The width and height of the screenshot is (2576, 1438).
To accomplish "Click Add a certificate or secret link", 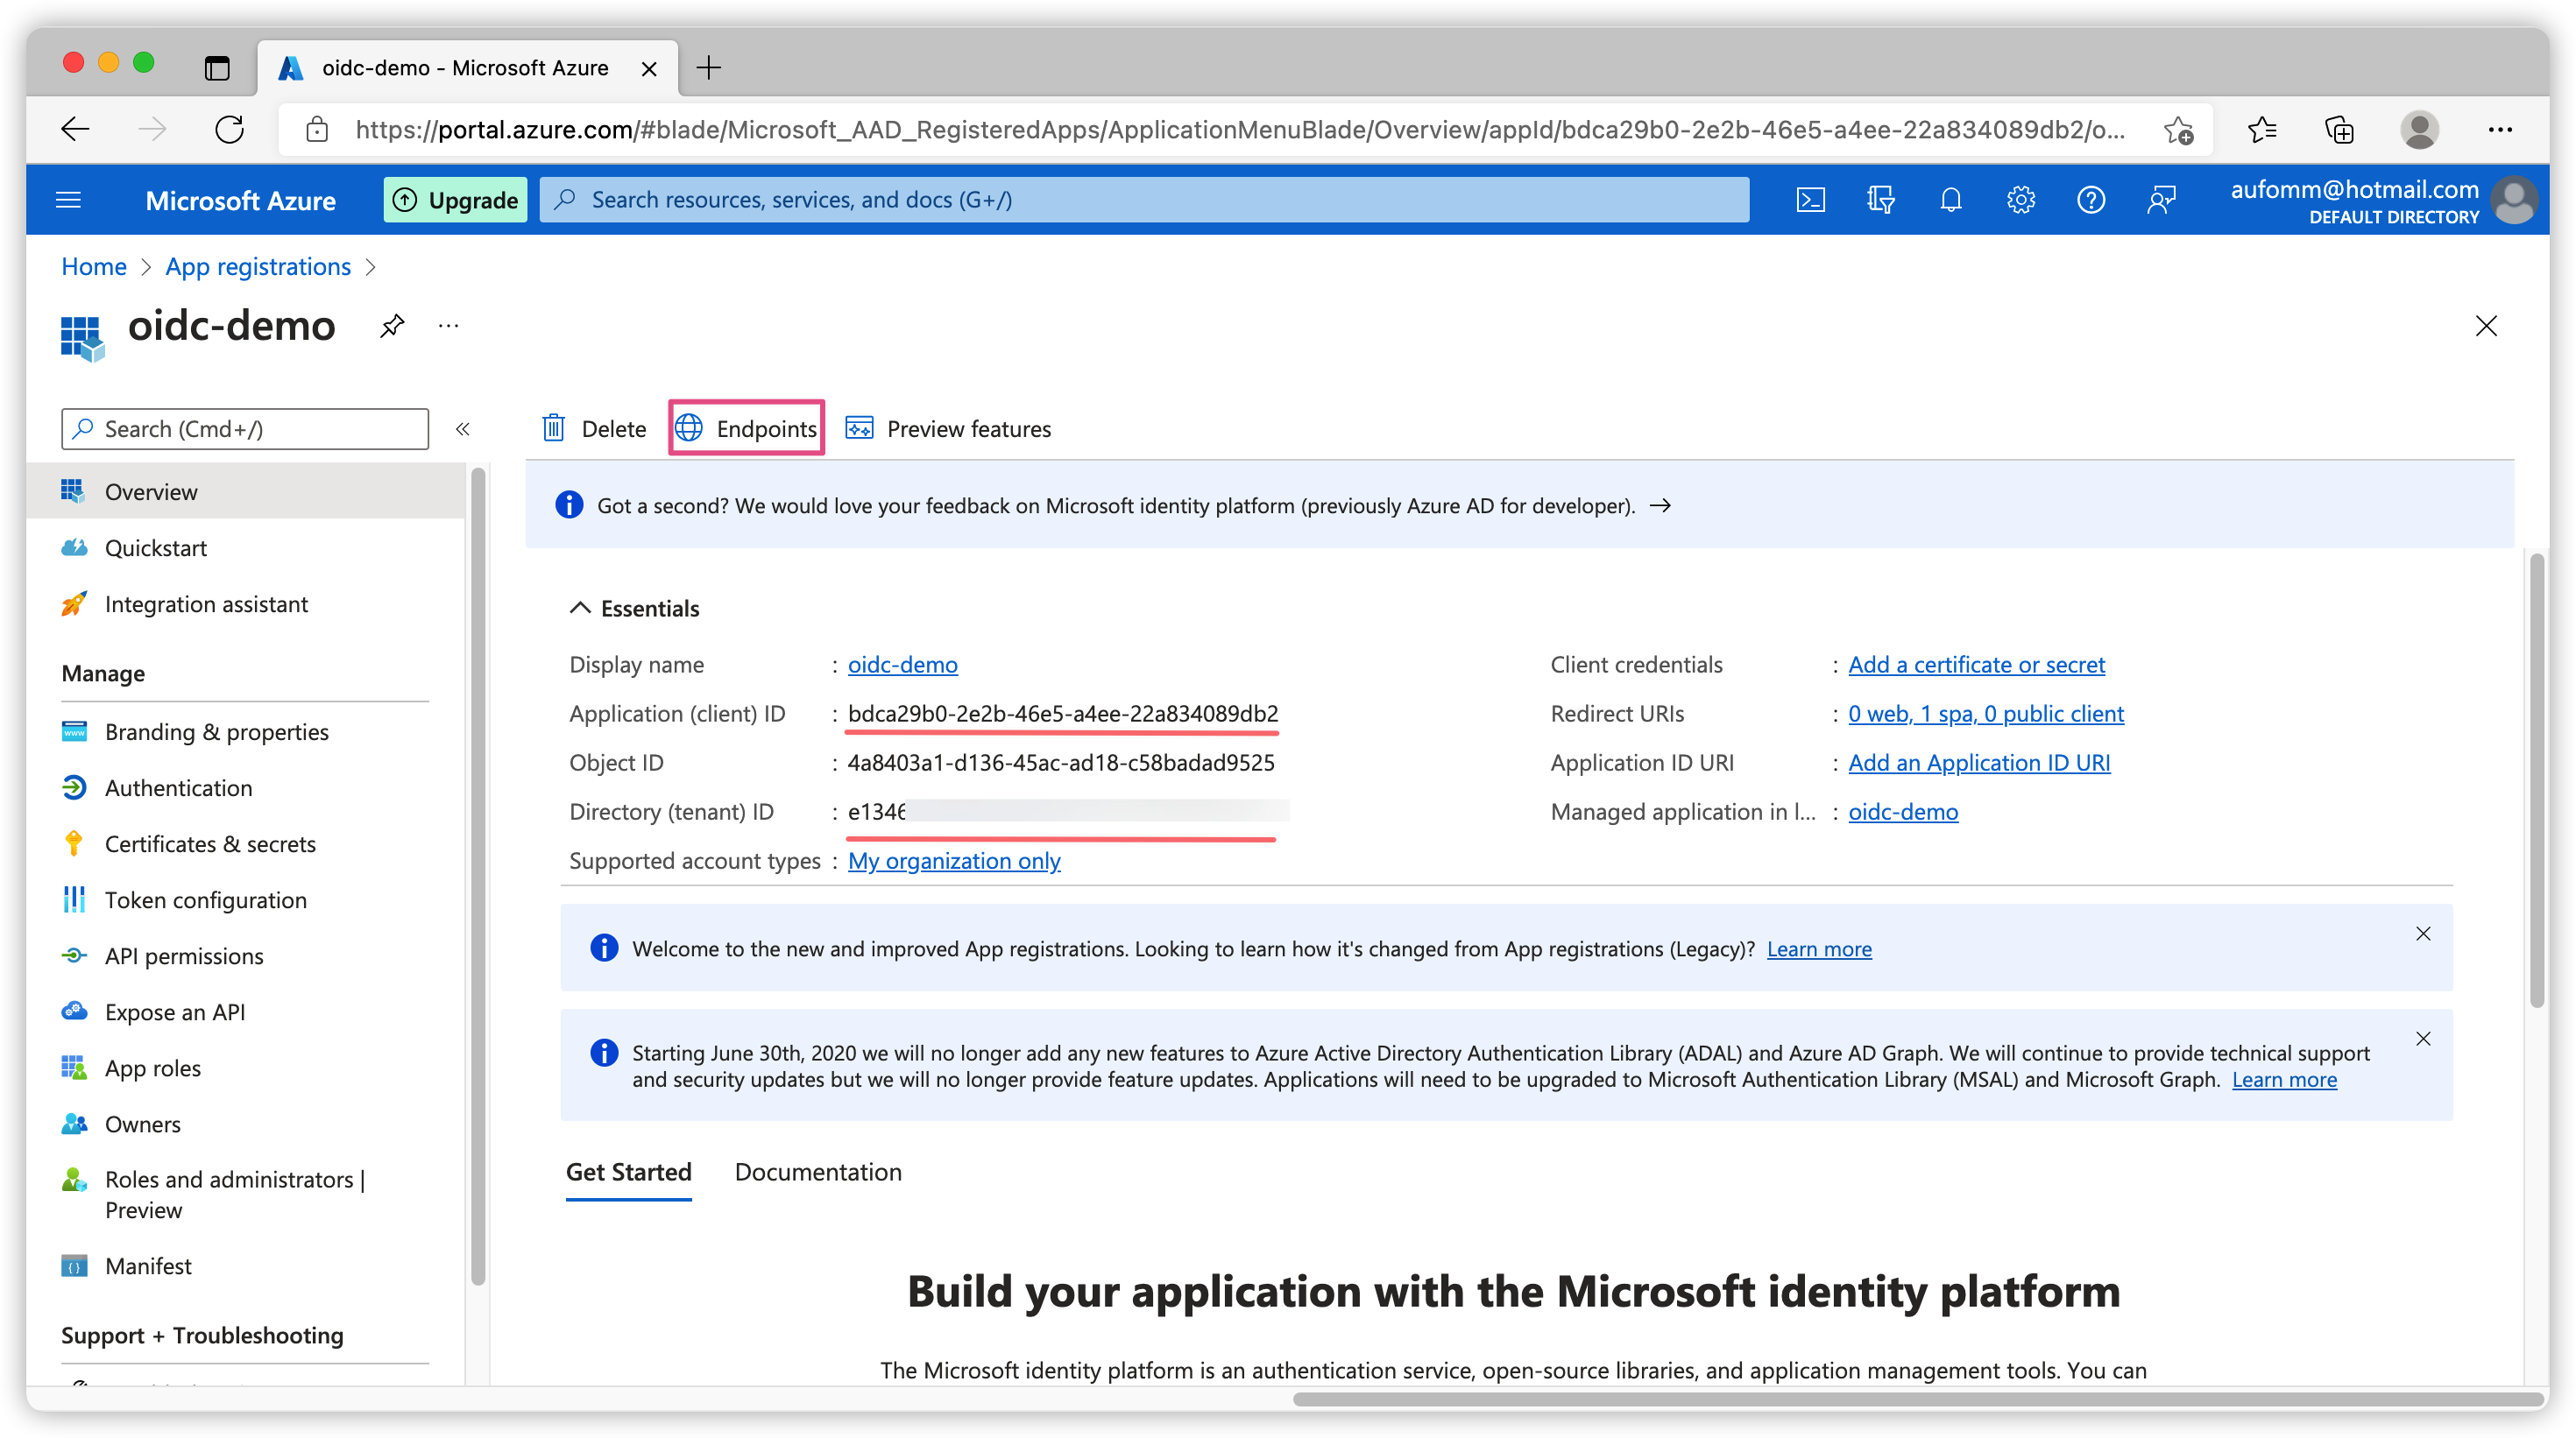I will [1976, 665].
